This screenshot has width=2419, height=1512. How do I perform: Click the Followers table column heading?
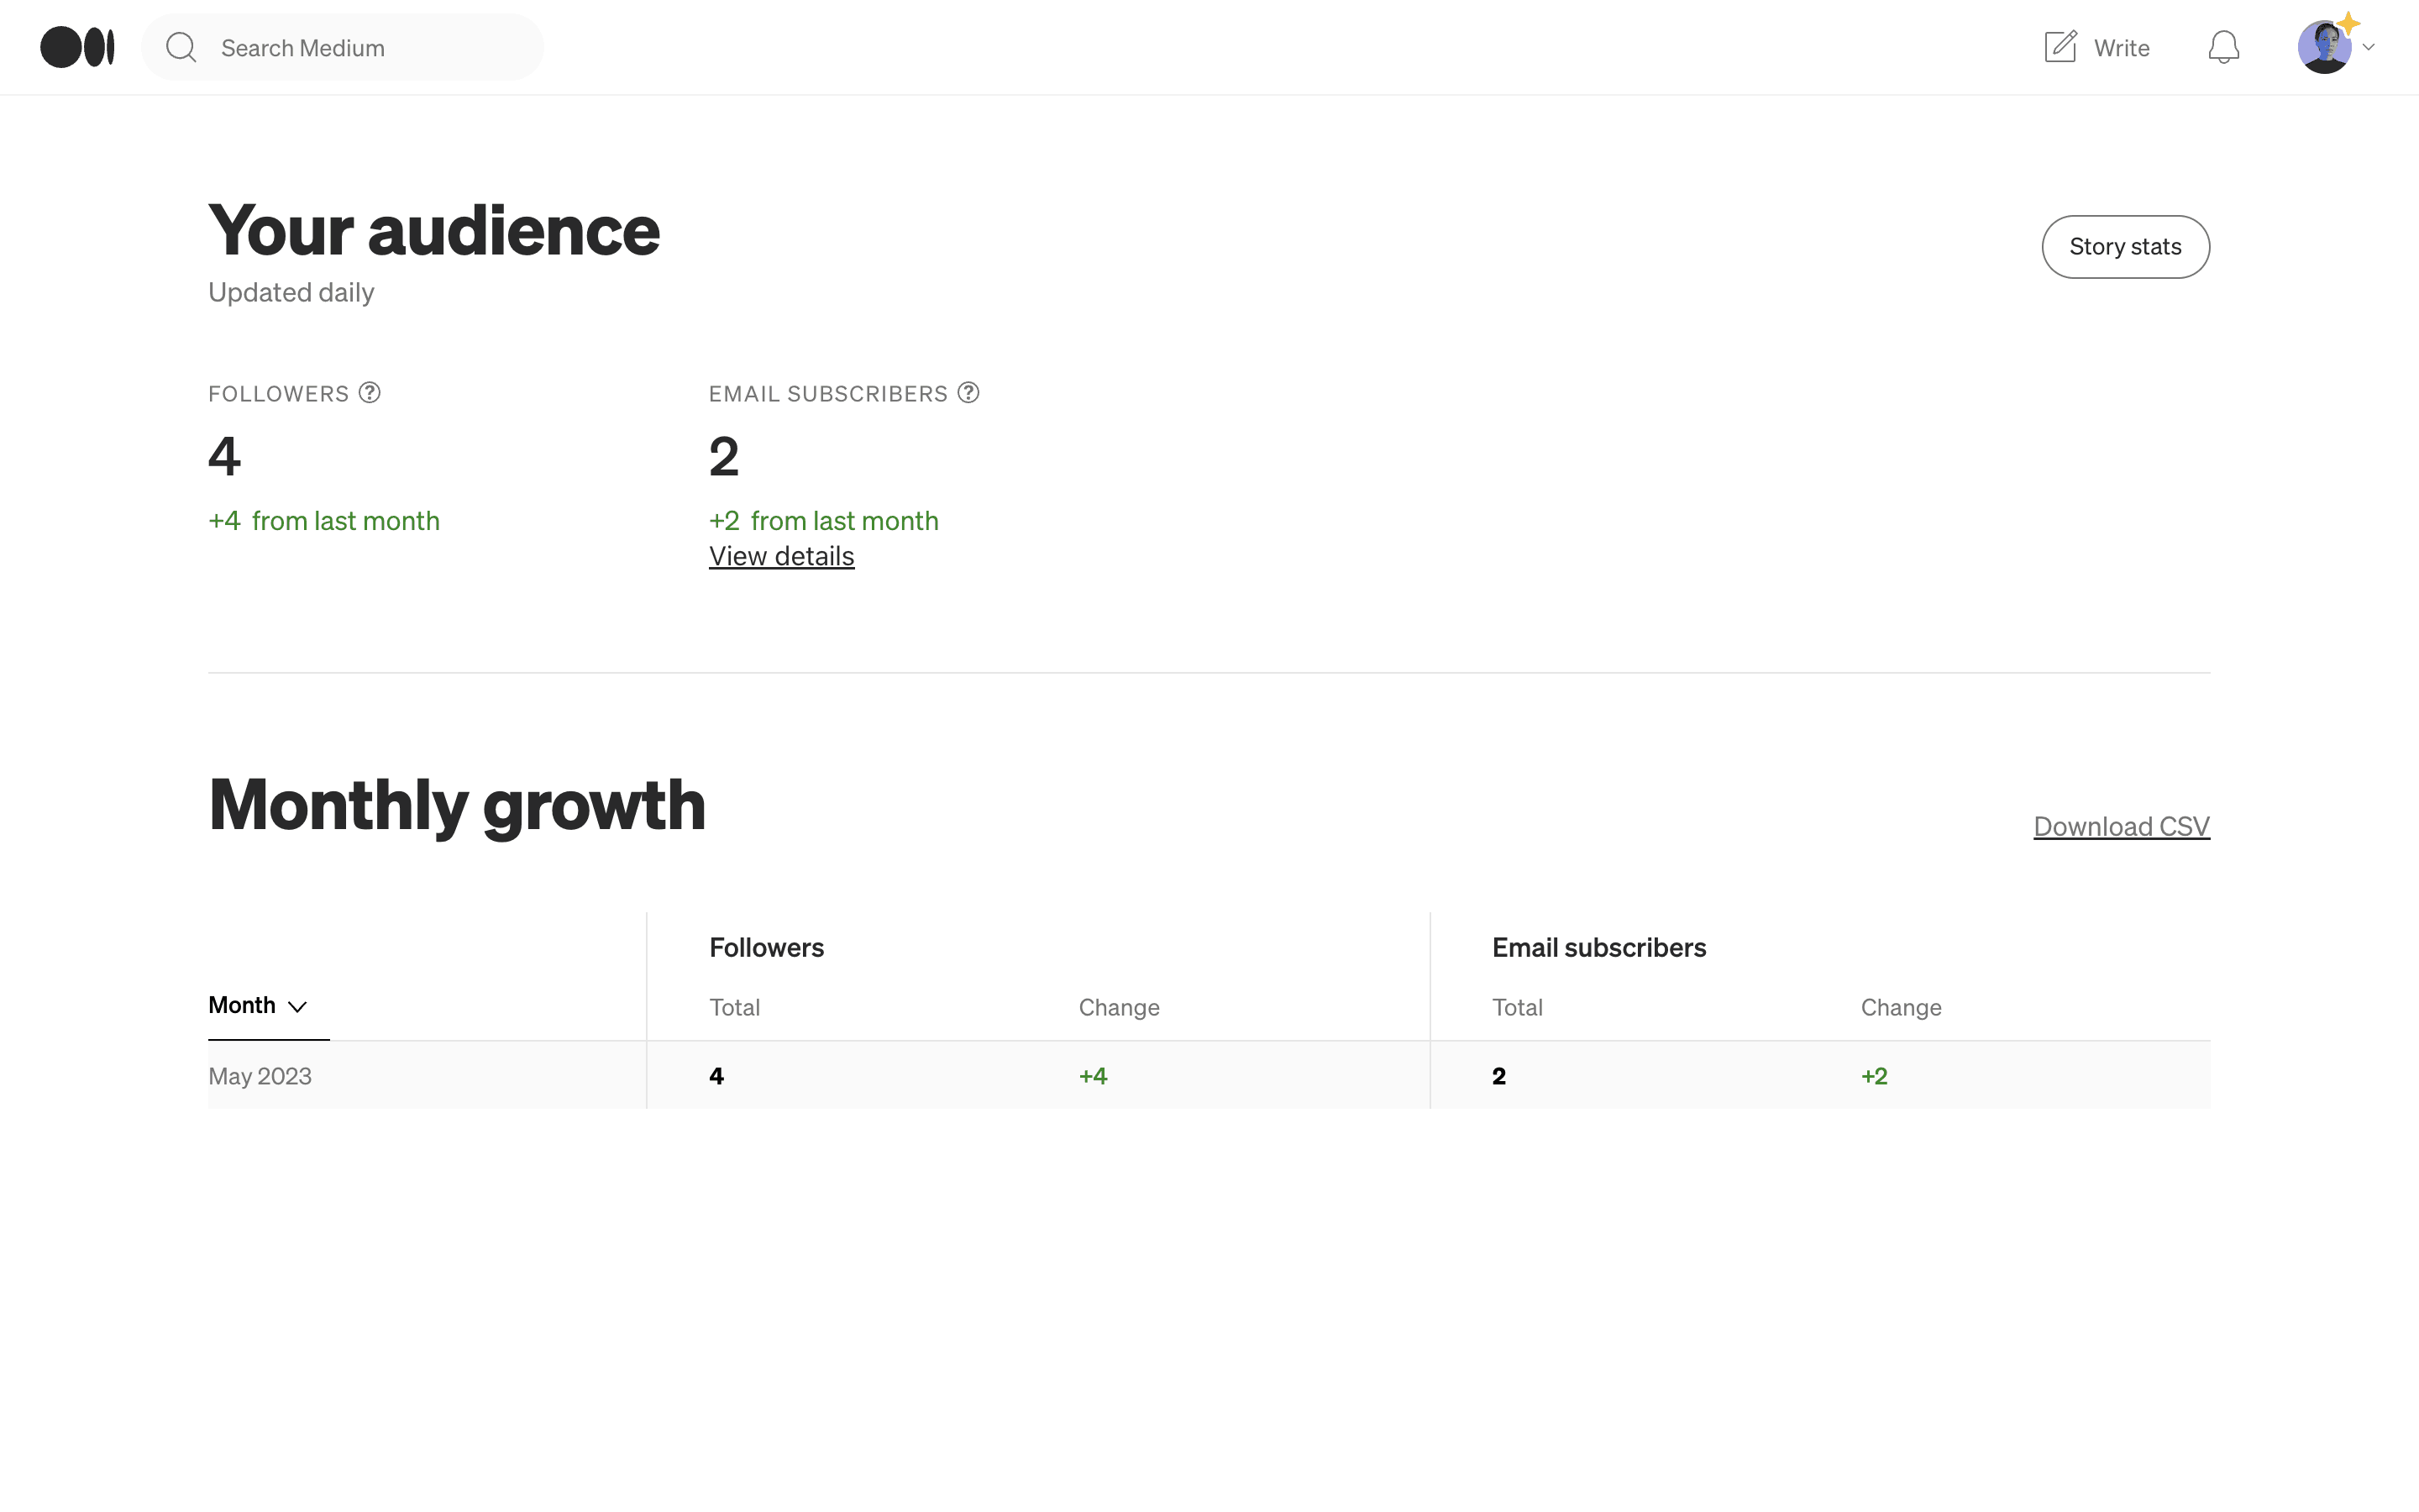click(767, 948)
